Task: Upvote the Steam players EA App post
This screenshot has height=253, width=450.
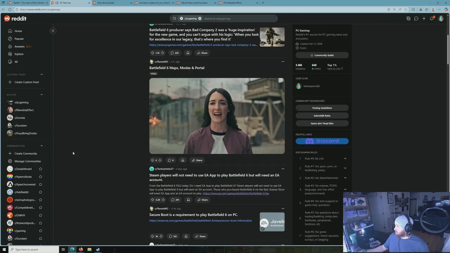Action: click(x=153, y=200)
